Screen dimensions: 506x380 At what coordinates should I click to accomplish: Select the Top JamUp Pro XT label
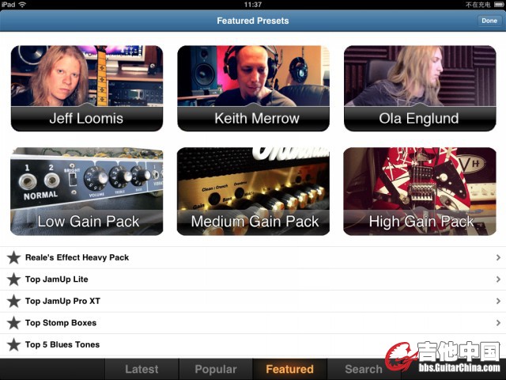click(x=62, y=301)
